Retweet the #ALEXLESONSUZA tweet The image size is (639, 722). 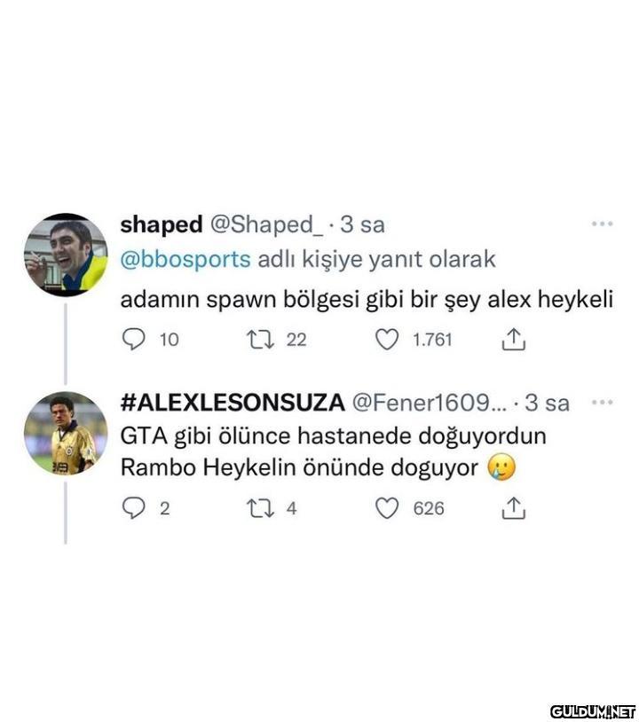[261, 508]
